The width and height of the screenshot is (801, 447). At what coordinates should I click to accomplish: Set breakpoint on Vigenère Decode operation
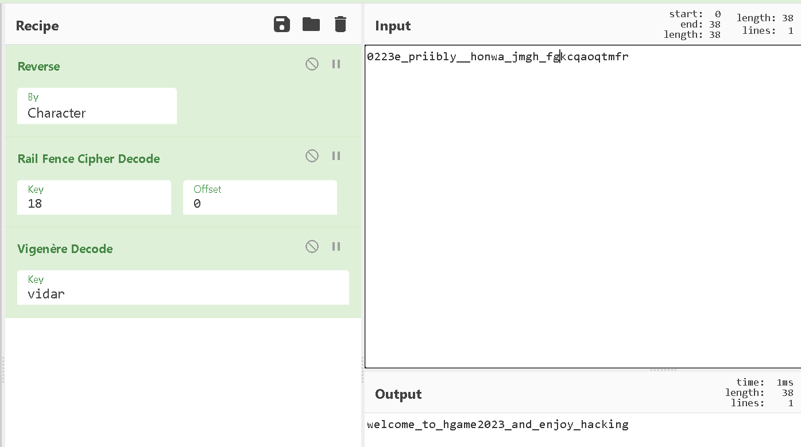[x=336, y=246]
